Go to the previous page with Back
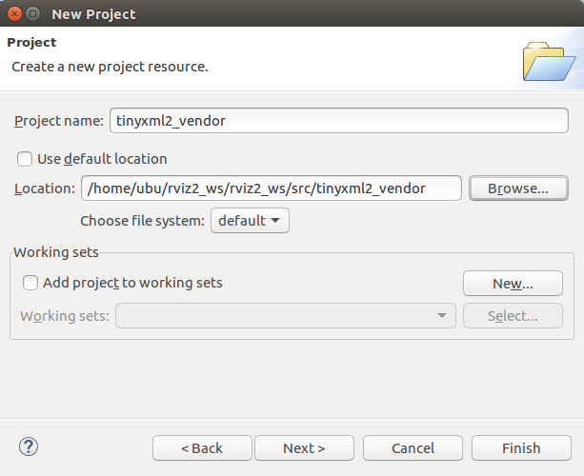 tap(202, 448)
